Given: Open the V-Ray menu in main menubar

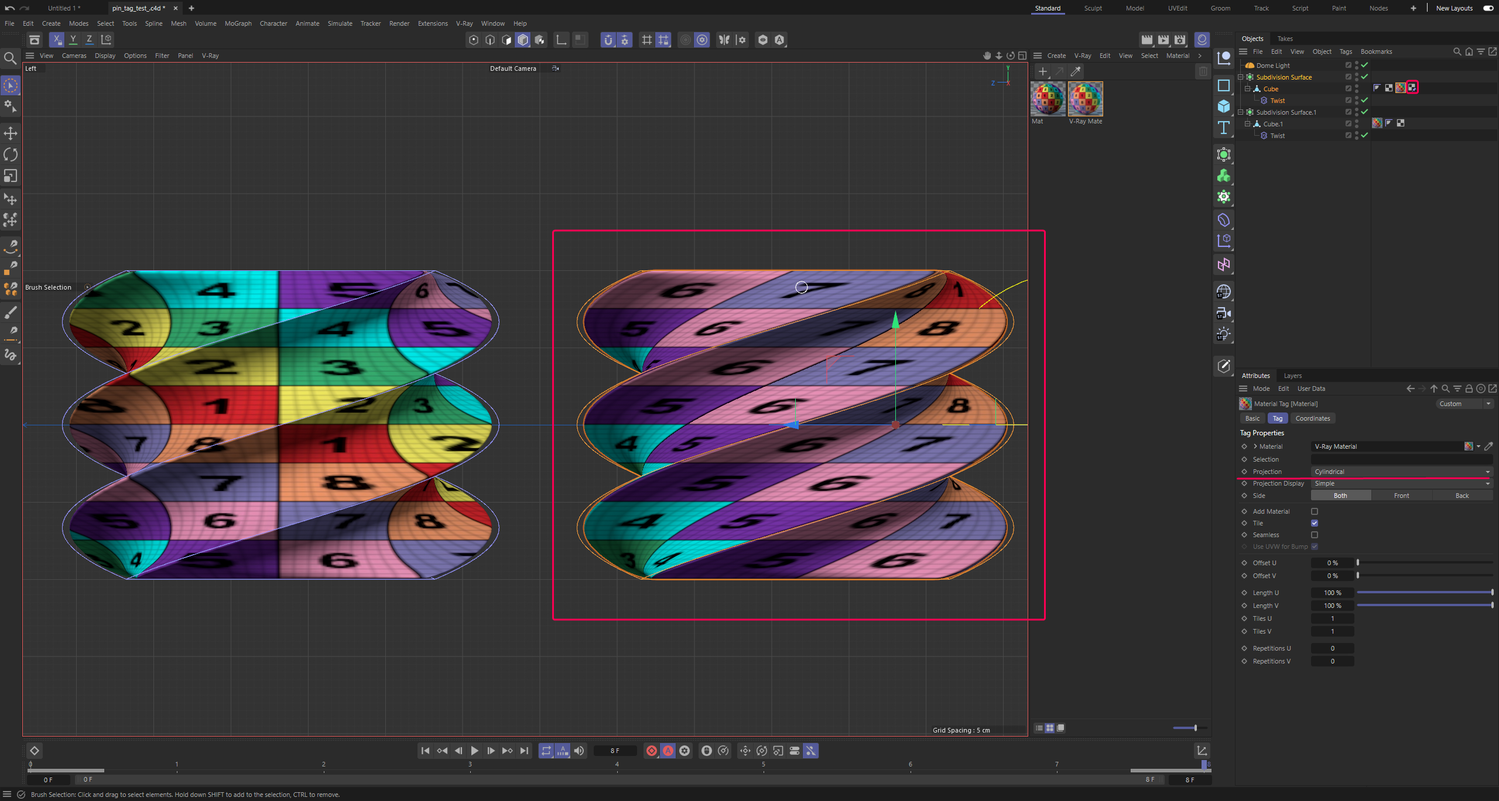Looking at the screenshot, I should click(x=464, y=23).
